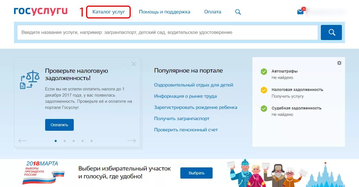Open Информация о рынке труда link
The width and height of the screenshot is (359, 187).
[x=185, y=96]
